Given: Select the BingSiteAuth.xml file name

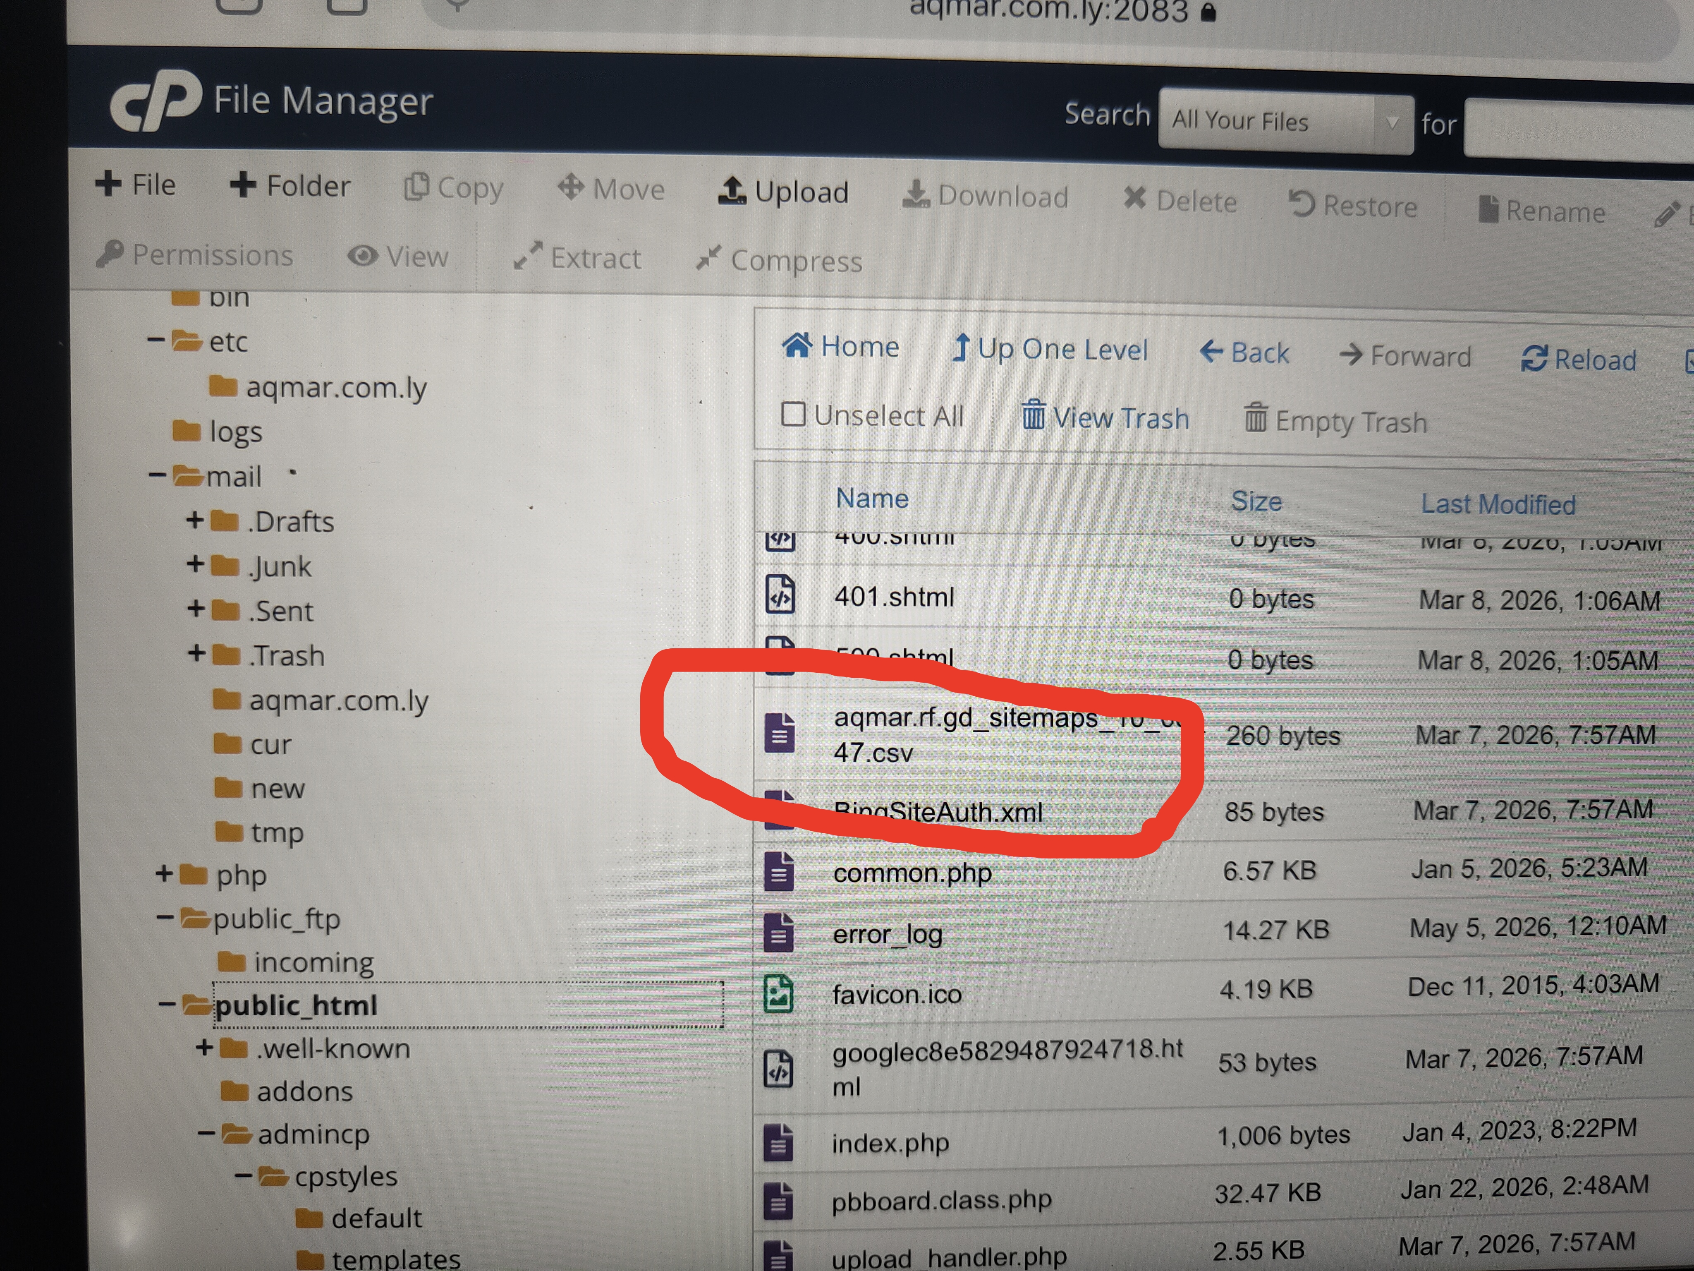Looking at the screenshot, I should coord(938,811).
